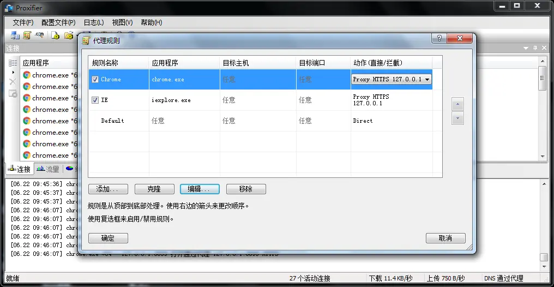Screen dimensions: 554x287
Task: Cancel with the 取消 button
Action: pos(445,238)
